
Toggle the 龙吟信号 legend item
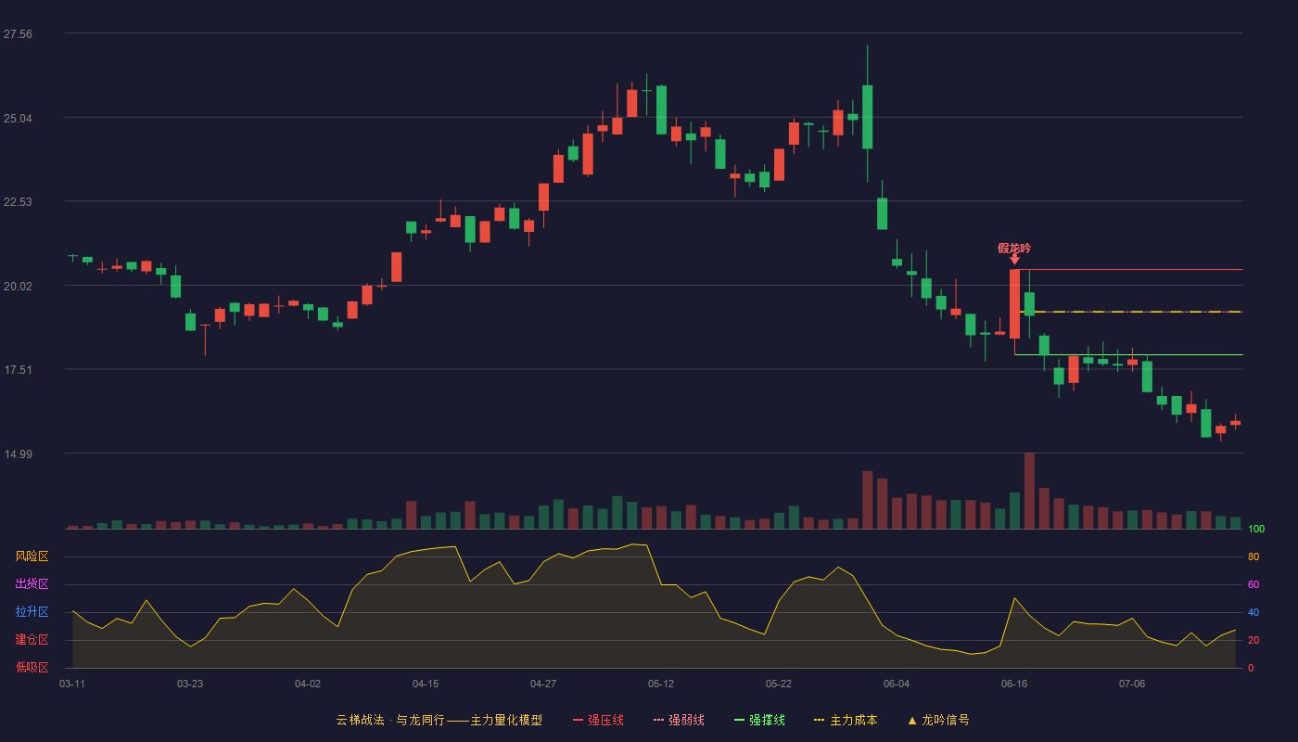[x=937, y=720]
